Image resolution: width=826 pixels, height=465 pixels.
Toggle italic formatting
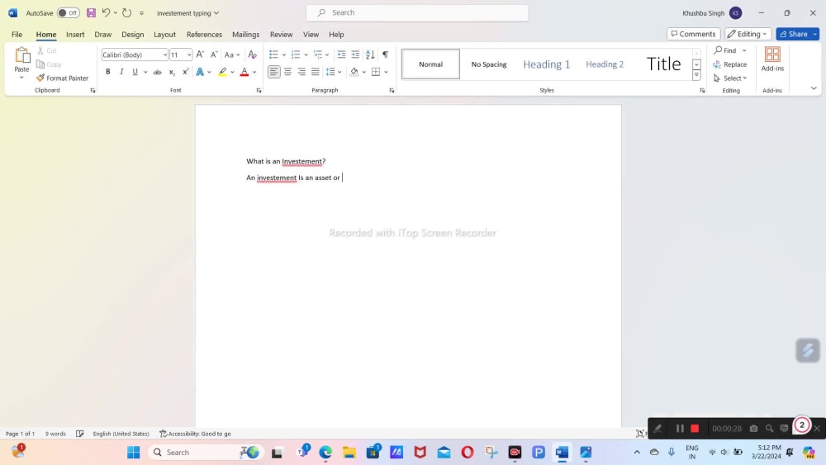121,72
